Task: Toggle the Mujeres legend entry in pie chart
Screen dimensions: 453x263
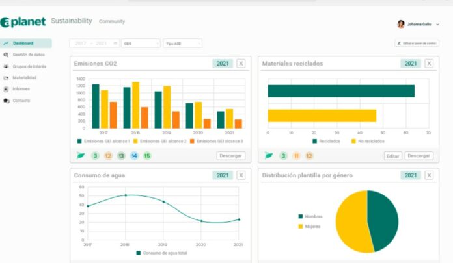Action: coord(310,226)
